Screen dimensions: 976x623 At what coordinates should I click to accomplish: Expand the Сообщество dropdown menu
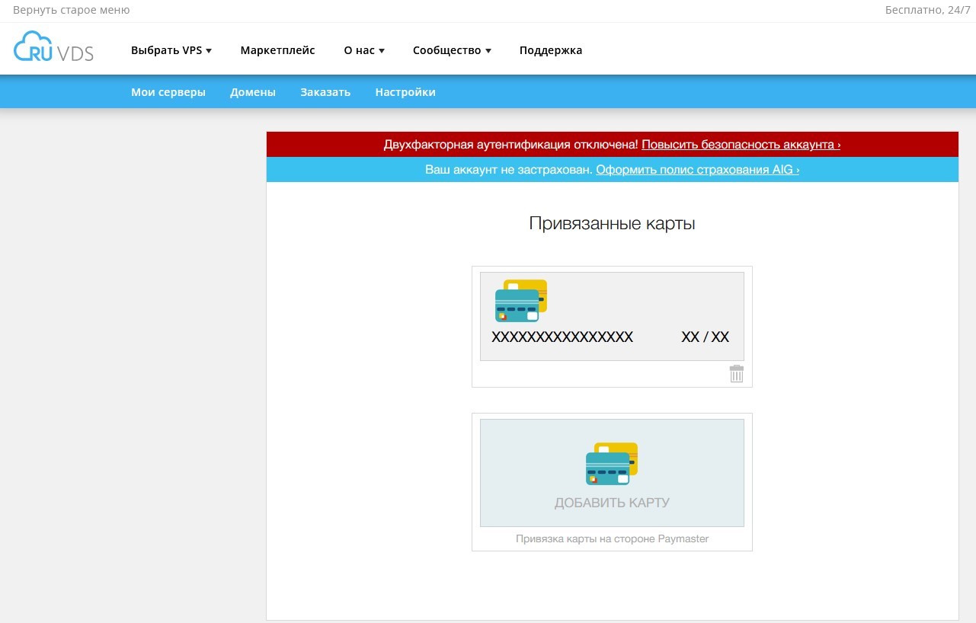(x=452, y=50)
